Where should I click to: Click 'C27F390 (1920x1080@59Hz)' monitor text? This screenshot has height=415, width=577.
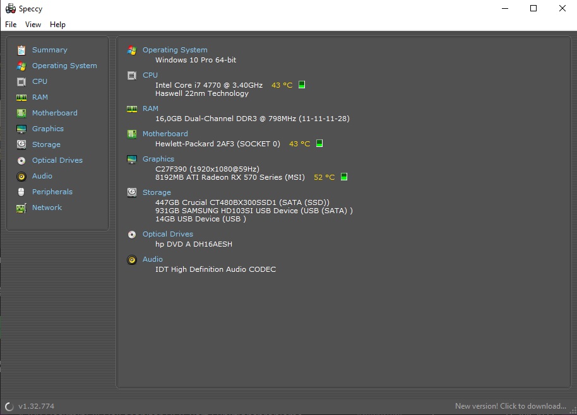[208, 169]
